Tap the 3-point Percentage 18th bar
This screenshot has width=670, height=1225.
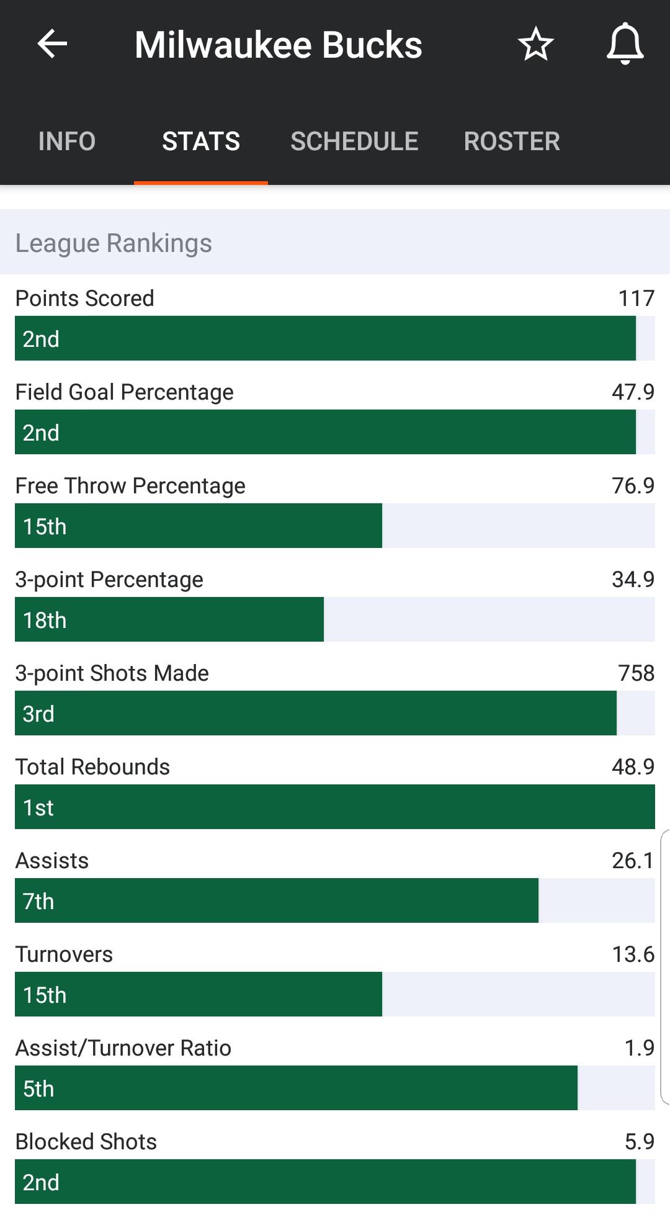(x=169, y=619)
